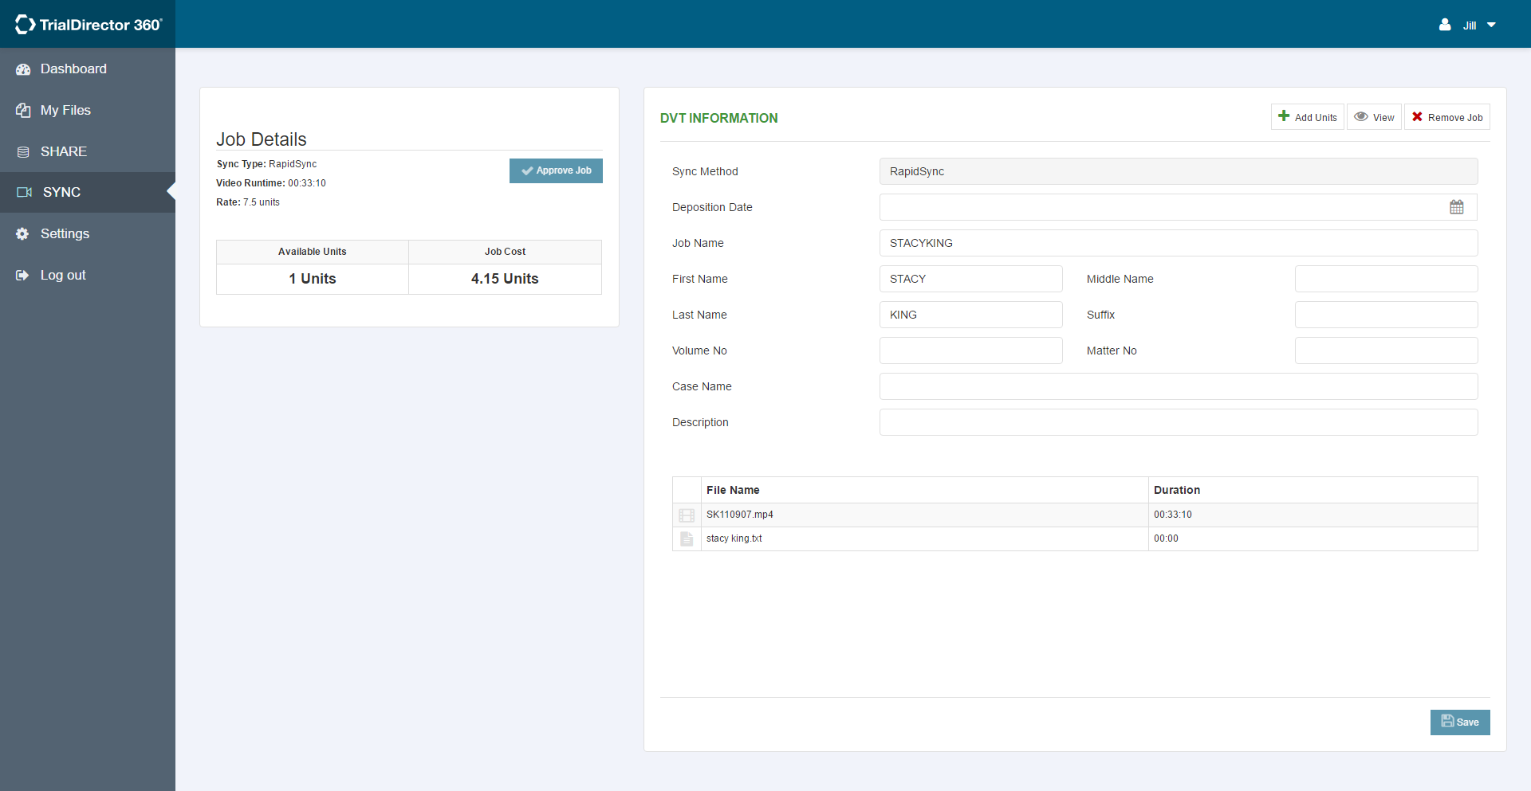Click the Sync Type RapidSync text
The width and height of the screenshot is (1531, 791).
click(x=266, y=164)
